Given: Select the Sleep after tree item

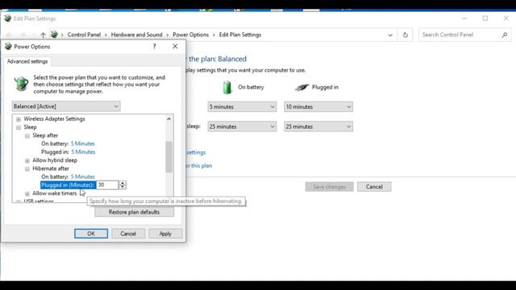Looking at the screenshot, I should click(x=45, y=135).
